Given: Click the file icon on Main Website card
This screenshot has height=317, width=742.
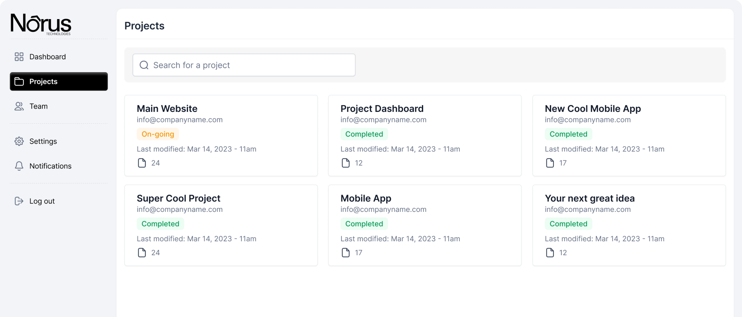Looking at the screenshot, I should 142,163.
